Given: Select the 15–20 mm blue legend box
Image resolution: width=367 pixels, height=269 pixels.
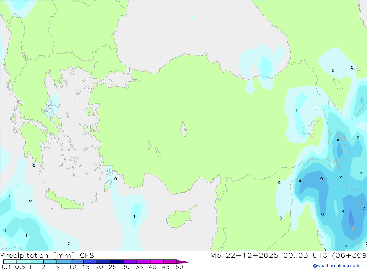Looking at the screenshot, I should pos(90,262).
